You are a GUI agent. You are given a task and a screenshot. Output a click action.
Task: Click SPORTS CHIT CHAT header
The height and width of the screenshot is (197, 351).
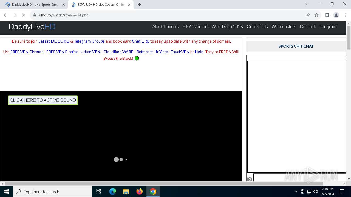coord(296,46)
